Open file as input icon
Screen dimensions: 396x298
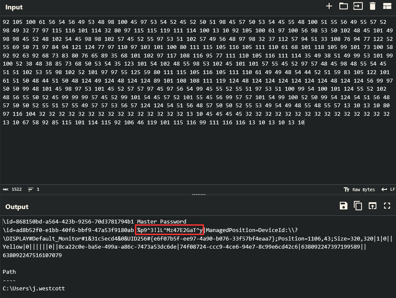(358, 6)
